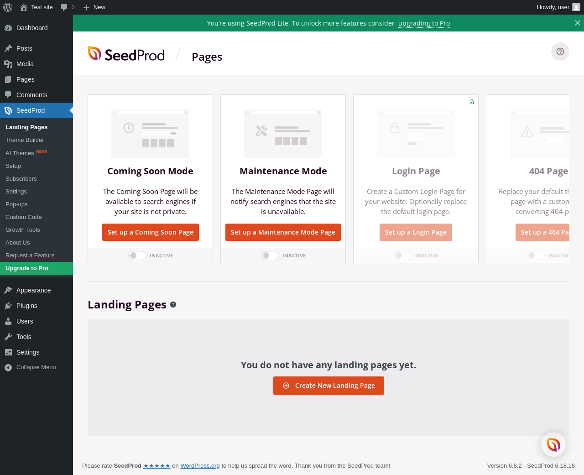Set up a Coming Soon Page
Image resolution: width=584 pixels, height=475 pixels.
(x=151, y=232)
